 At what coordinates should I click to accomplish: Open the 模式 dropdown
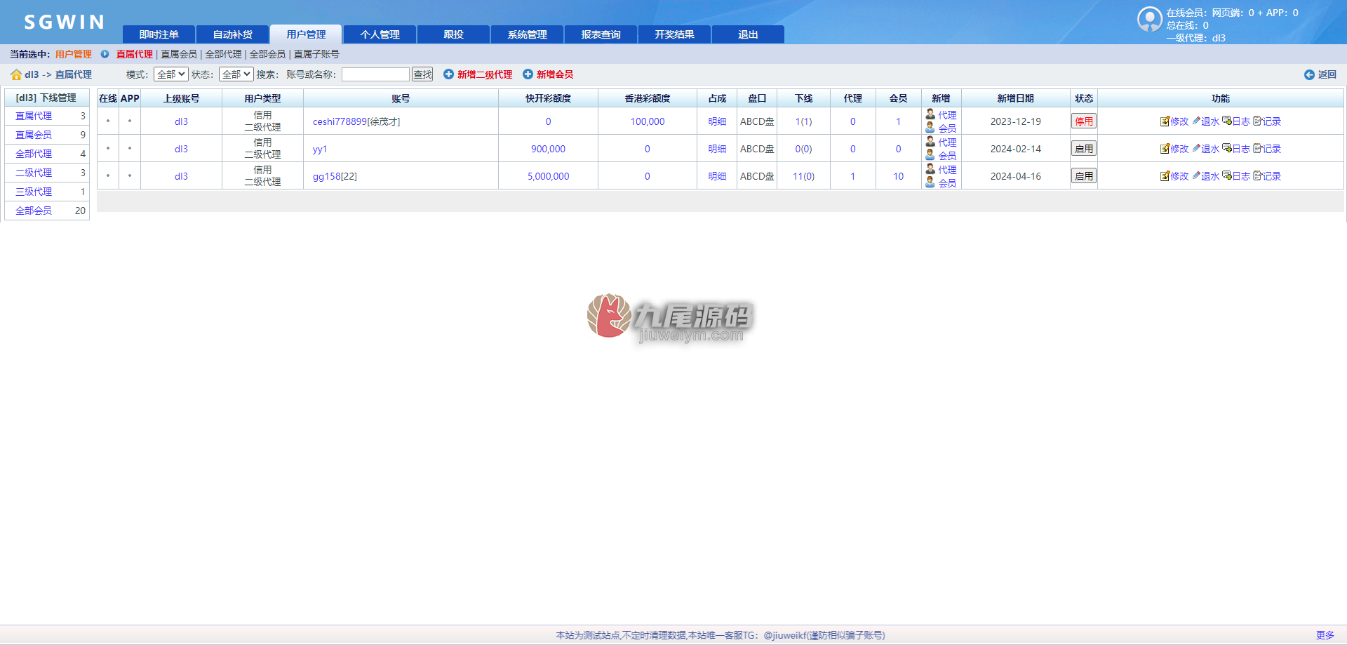(170, 74)
